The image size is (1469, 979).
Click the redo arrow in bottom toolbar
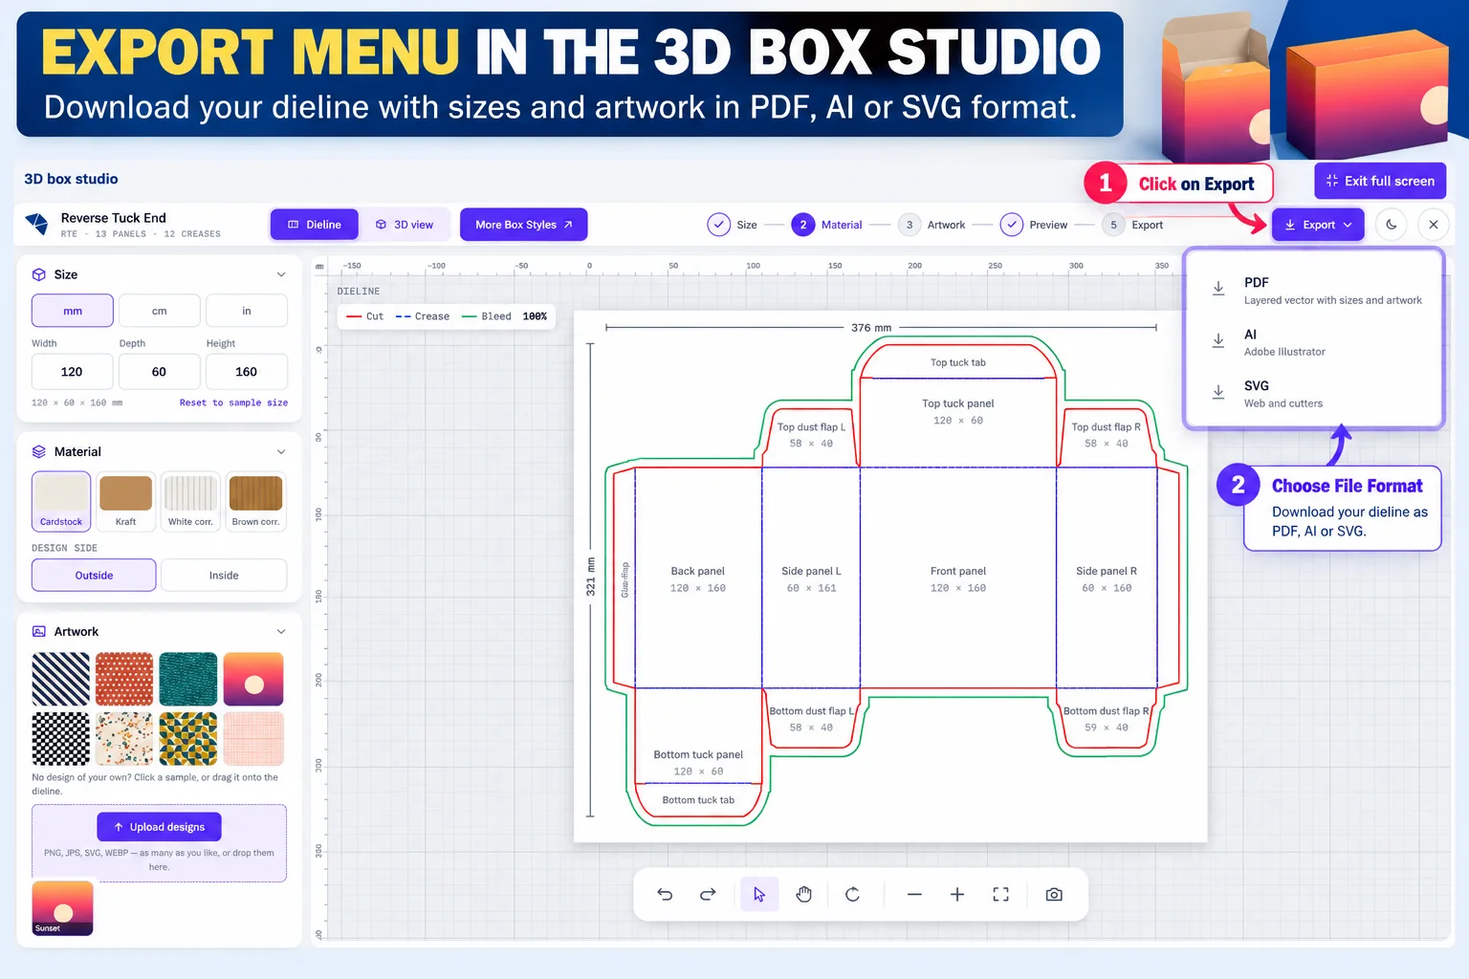pos(708,895)
